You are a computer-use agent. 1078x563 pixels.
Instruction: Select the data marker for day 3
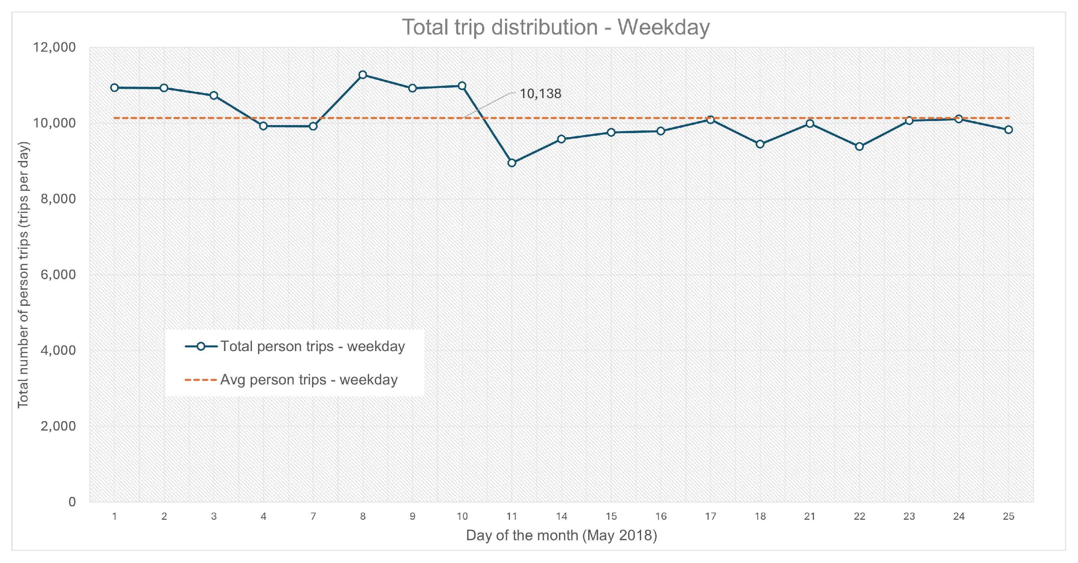(214, 96)
